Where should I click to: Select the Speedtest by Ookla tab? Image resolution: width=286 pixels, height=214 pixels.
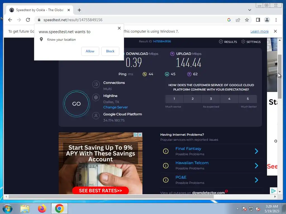click(40, 10)
